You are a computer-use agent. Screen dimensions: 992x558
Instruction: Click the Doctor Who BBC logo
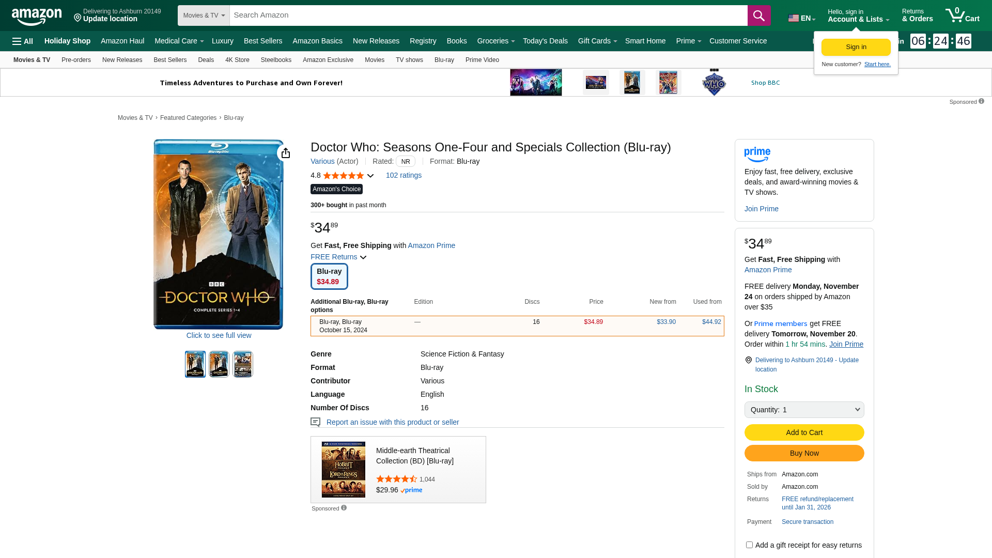[714, 83]
